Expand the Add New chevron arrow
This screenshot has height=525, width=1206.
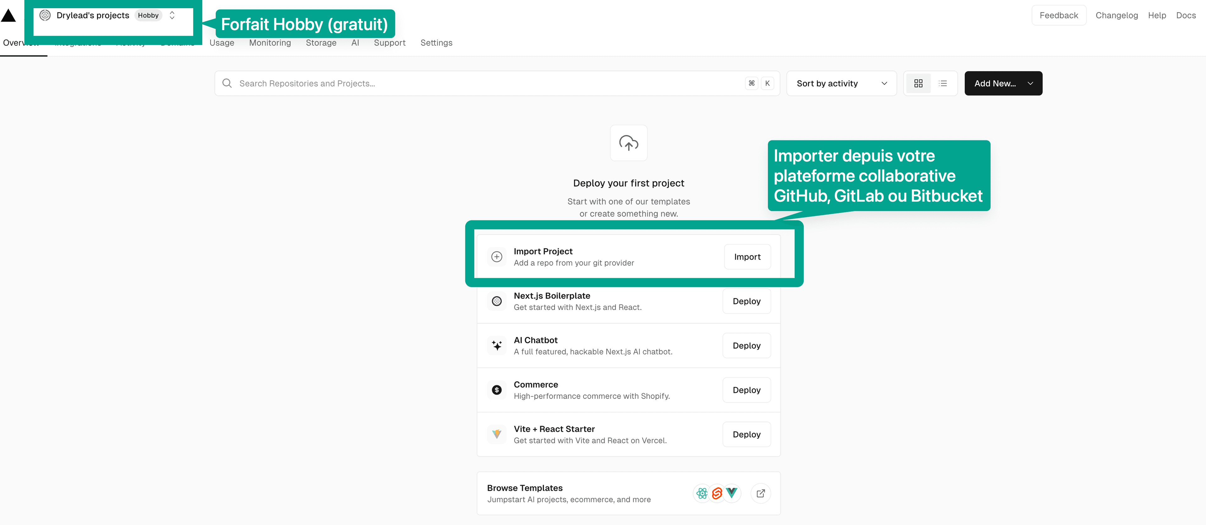tap(1030, 83)
